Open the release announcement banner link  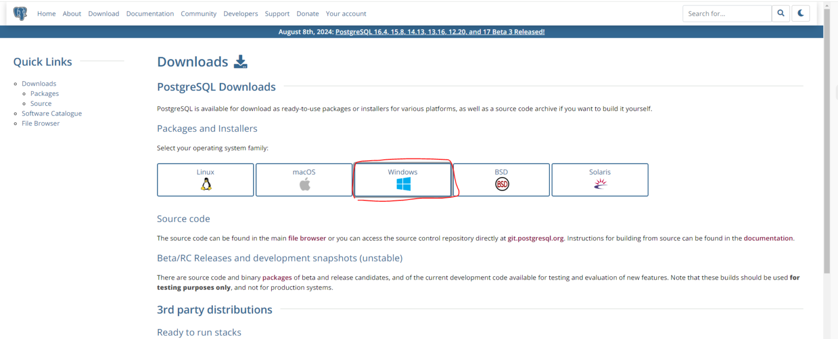[440, 32]
